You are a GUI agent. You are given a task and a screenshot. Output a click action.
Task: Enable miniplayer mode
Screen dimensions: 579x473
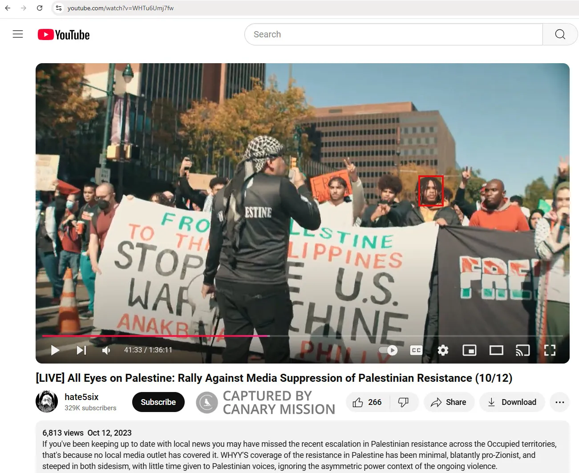470,350
